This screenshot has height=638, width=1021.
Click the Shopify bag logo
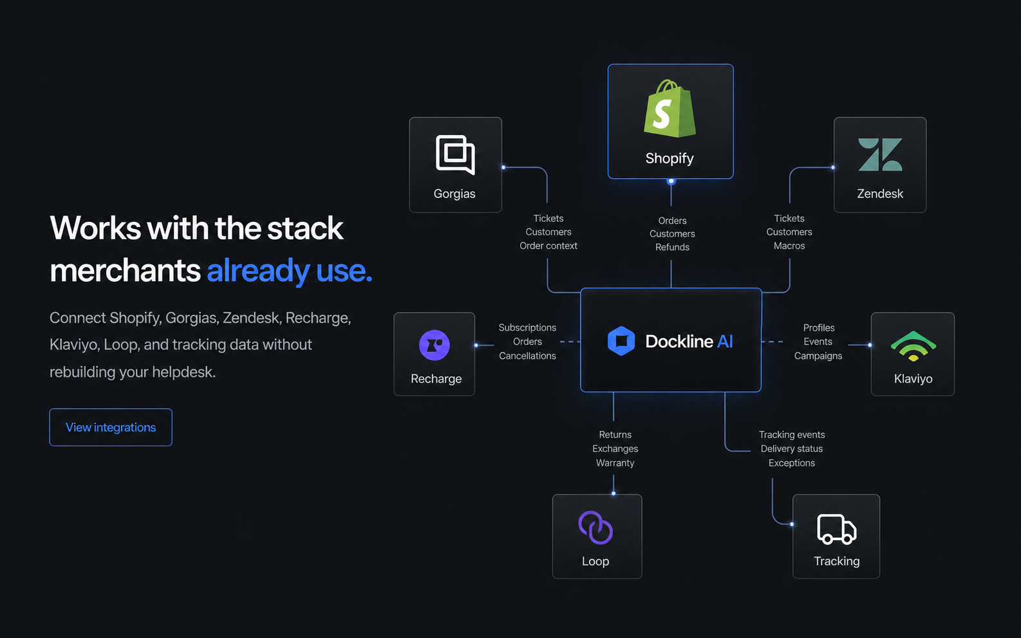click(x=670, y=109)
